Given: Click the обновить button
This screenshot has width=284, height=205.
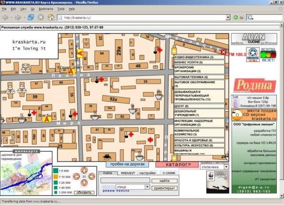Looking at the screenshot, I should [x=84, y=193].
